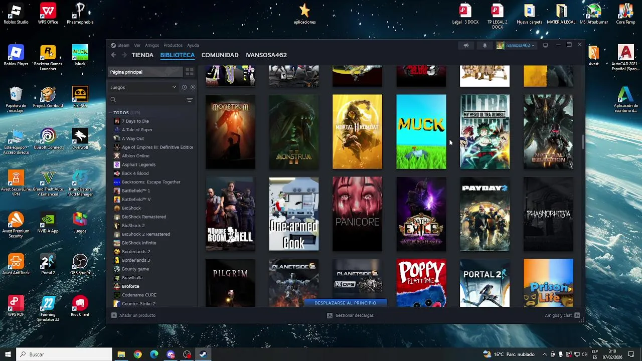Go forward with the Steam forward arrow
This screenshot has width=642, height=361.
[x=124, y=55]
